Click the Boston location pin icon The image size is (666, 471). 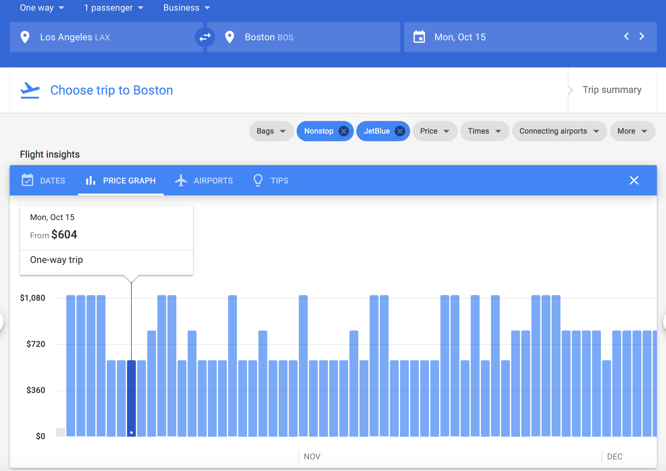point(229,37)
